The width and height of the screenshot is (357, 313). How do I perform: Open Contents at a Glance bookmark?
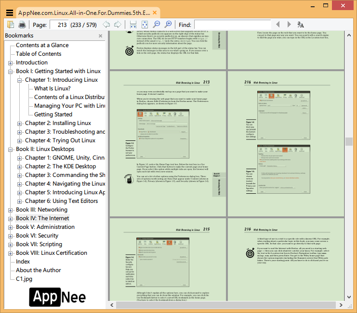(42, 45)
